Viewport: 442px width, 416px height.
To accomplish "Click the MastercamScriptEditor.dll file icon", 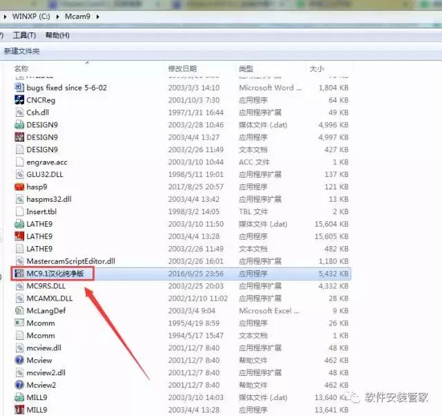I will [x=19, y=261].
